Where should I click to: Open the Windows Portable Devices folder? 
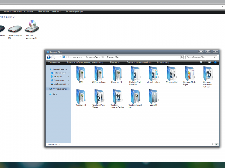pos(117,99)
